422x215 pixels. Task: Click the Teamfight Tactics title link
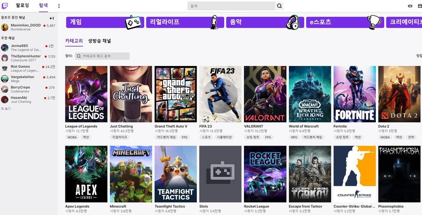point(170,206)
